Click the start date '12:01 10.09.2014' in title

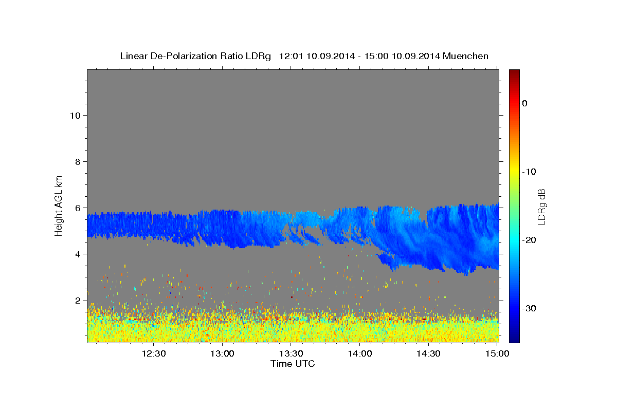(x=316, y=56)
